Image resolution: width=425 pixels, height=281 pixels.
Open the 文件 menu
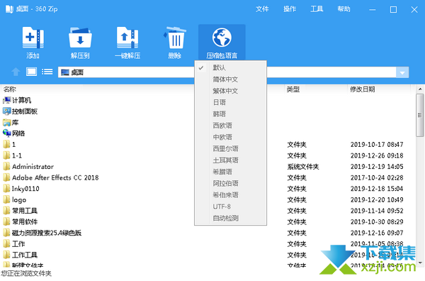click(x=262, y=9)
